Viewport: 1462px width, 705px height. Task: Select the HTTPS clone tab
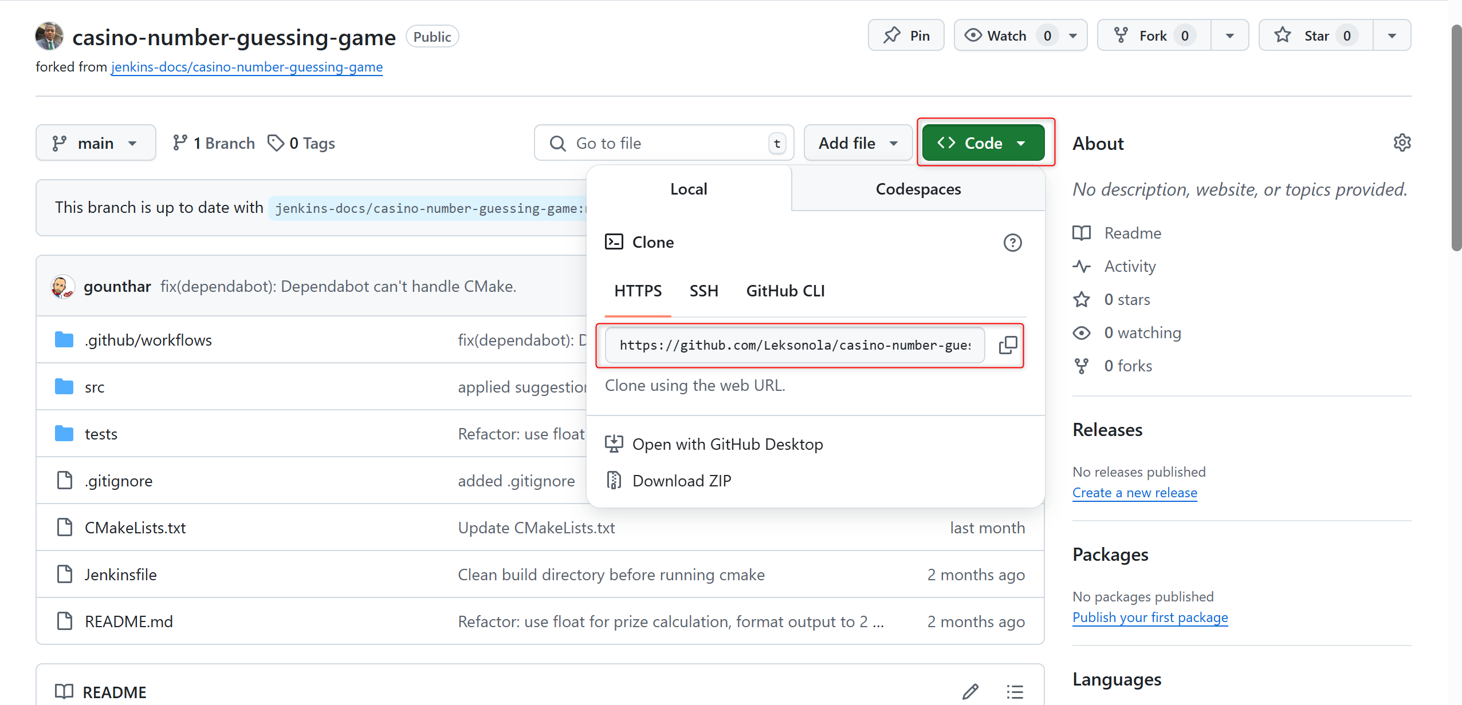pyautogui.click(x=638, y=291)
